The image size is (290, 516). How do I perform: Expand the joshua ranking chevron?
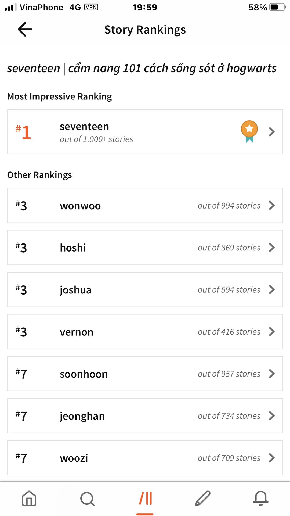pyautogui.click(x=271, y=290)
